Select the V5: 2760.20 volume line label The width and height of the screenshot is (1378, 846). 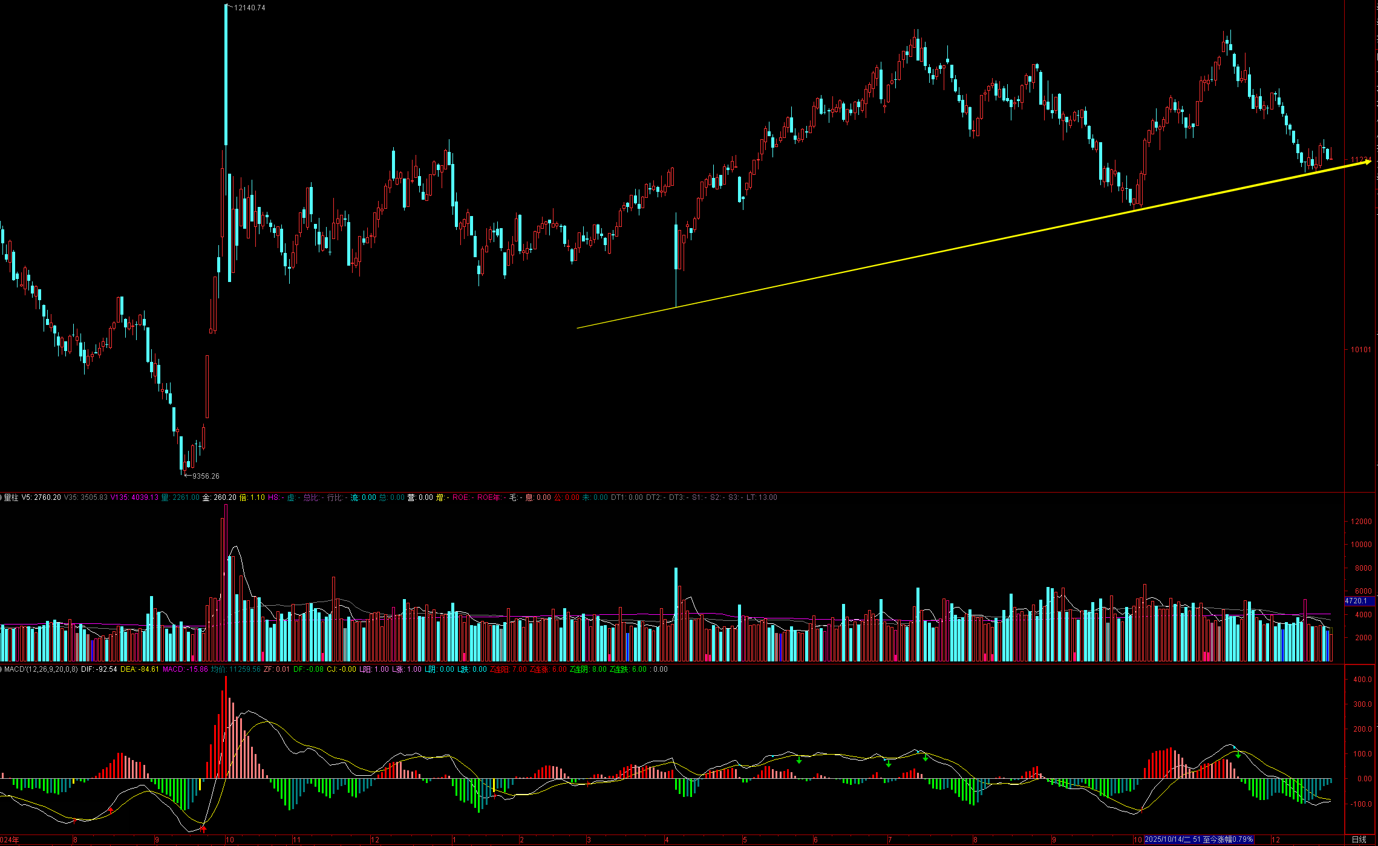pos(41,497)
